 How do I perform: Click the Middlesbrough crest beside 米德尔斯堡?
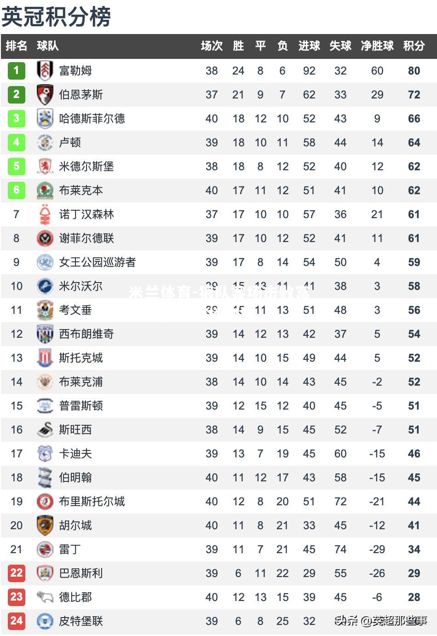(45, 166)
